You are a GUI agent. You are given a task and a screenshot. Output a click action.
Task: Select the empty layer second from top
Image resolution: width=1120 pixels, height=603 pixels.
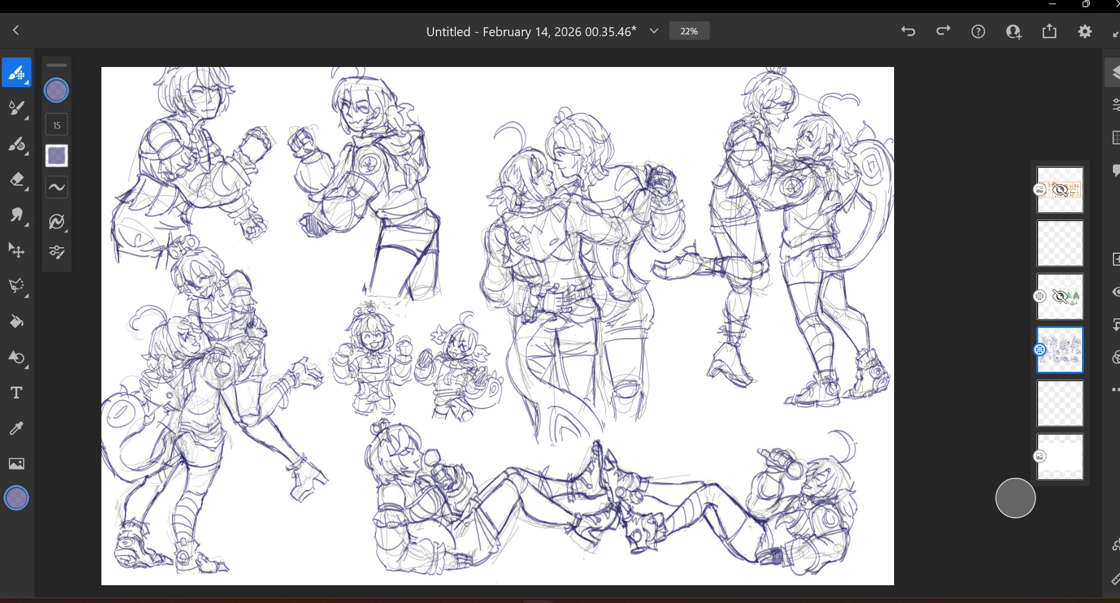1060,243
